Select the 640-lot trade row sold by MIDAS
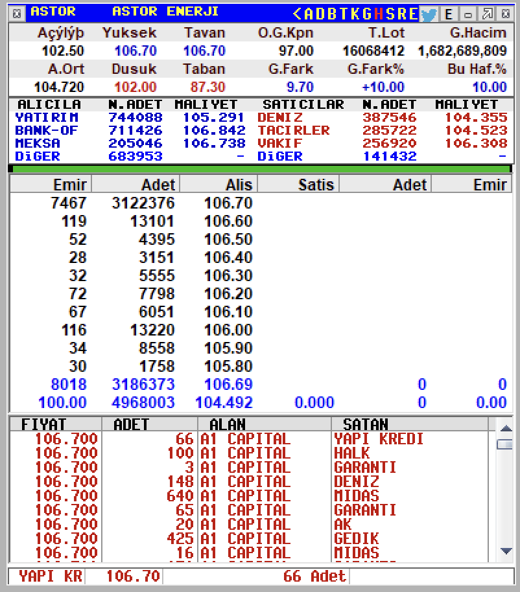520x592 pixels. point(250,495)
